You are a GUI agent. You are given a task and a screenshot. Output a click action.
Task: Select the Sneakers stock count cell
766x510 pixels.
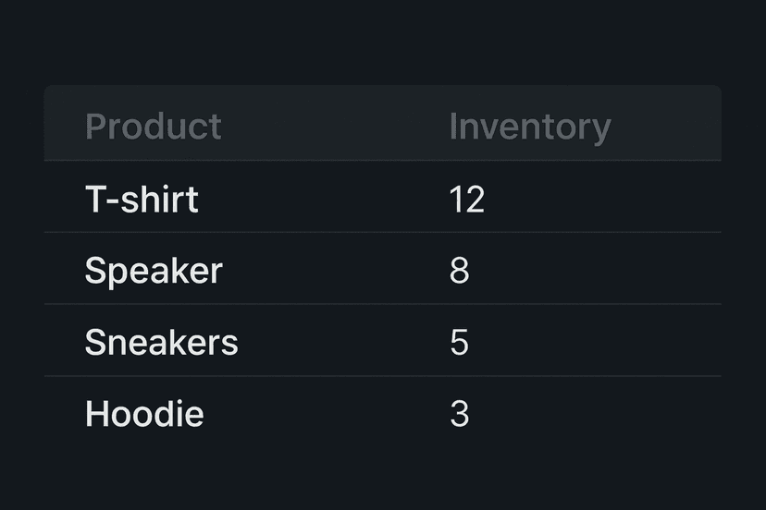coord(459,343)
